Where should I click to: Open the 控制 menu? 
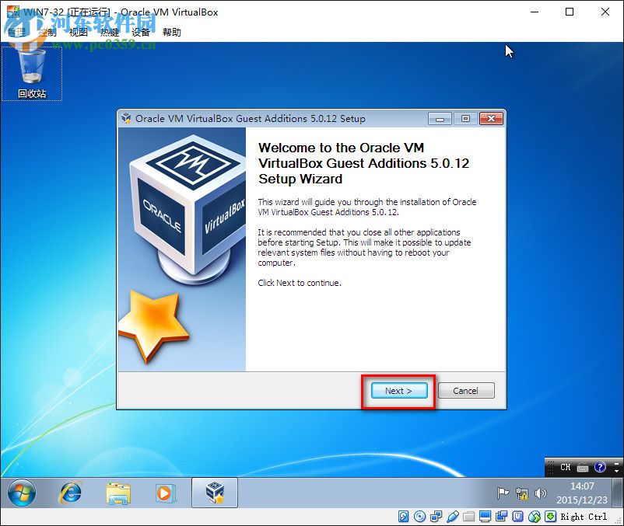click(x=47, y=33)
